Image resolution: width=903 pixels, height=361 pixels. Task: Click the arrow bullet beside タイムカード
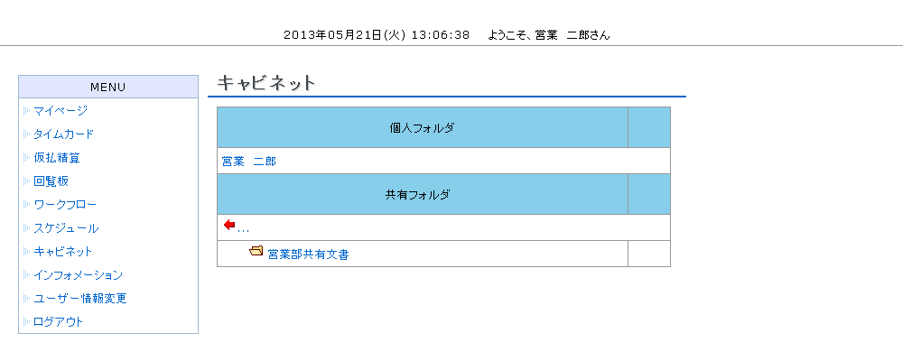click(x=26, y=134)
